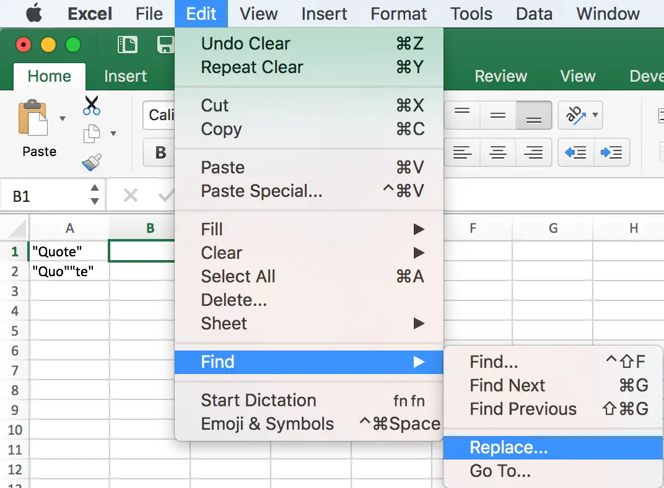This screenshot has height=488, width=664.
Task: Expand the Name Box dropdown arrows
Action: 95,194
